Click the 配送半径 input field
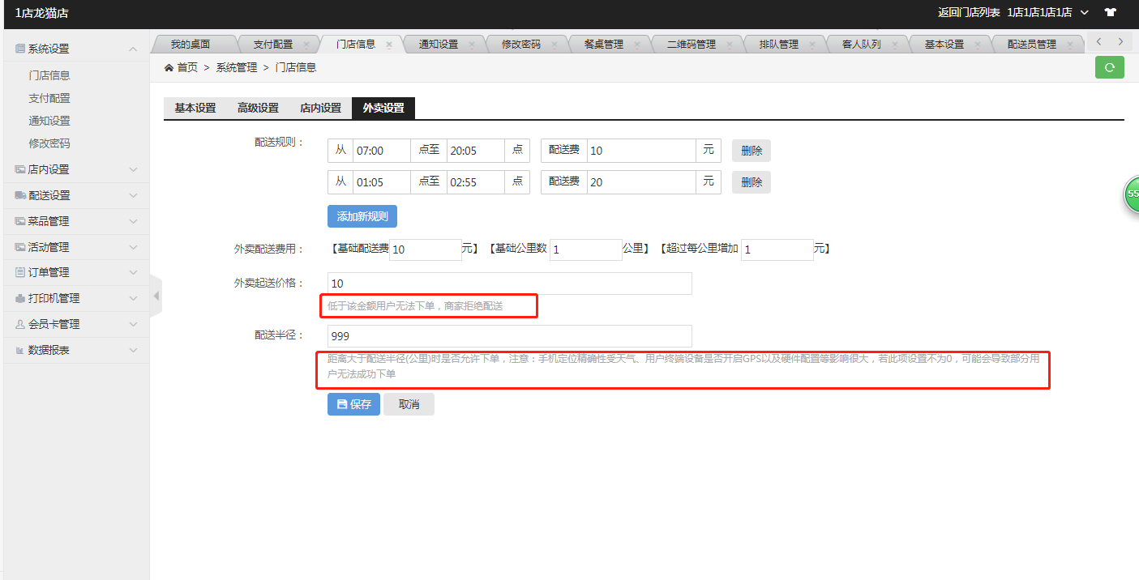 pos(509,336)
